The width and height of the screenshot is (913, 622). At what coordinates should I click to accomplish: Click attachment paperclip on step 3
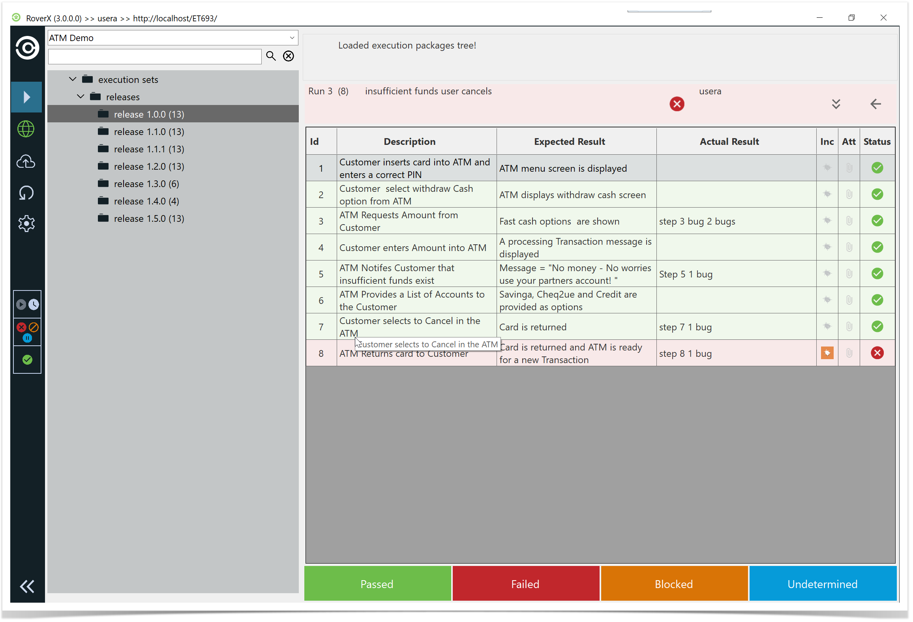point(849,221)
